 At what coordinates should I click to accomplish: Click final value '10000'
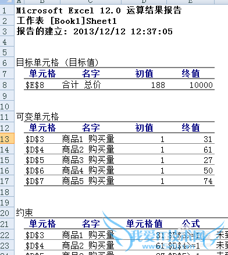pyautogui.click(x=201, y=85)
